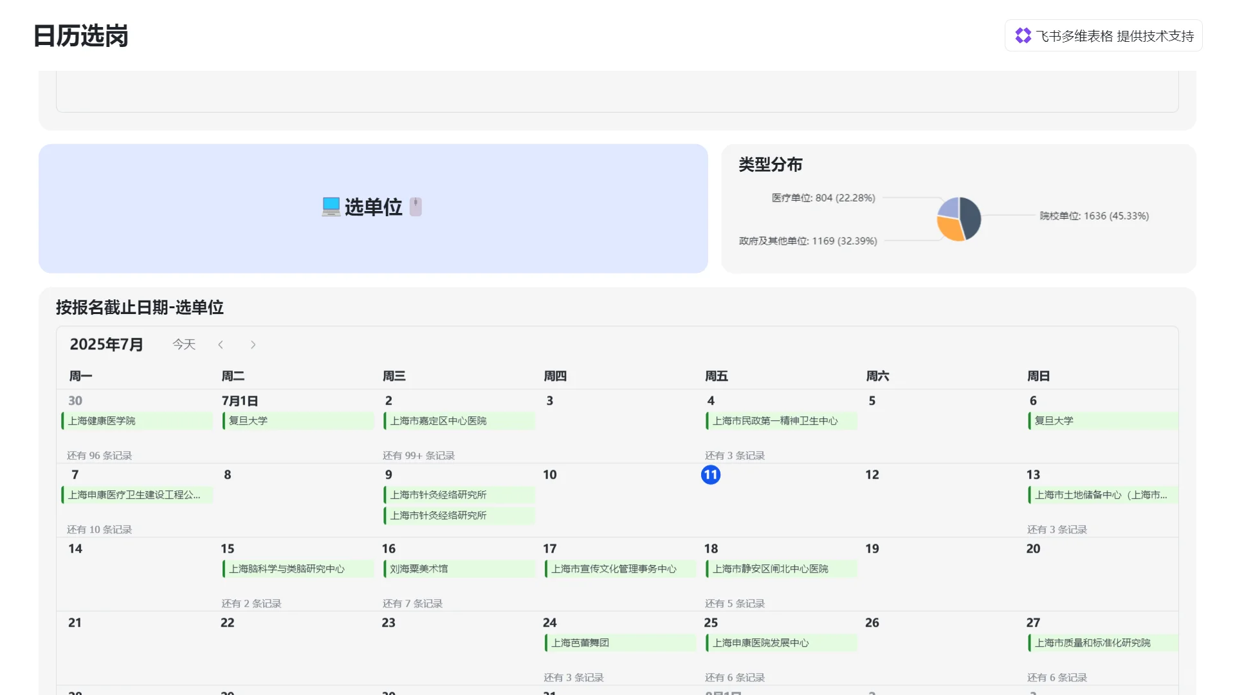Image resolution: width=1235 pixels, height=695 pixels.
Task: Open the 上海健康医学院 calendar record
Action: 137,421
